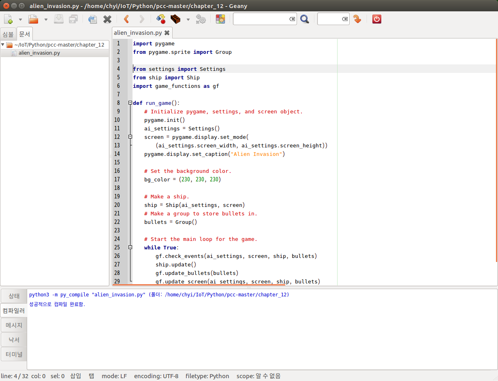Viewport: 498px width, 381px height.
Task: Toggle insert/overwrite mode in the status bar
Action: click(x=75, y=376)
